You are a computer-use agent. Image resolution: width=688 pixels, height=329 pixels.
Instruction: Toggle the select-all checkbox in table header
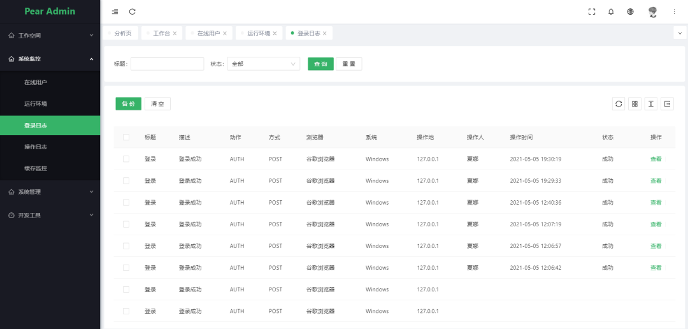pos(126,137)
